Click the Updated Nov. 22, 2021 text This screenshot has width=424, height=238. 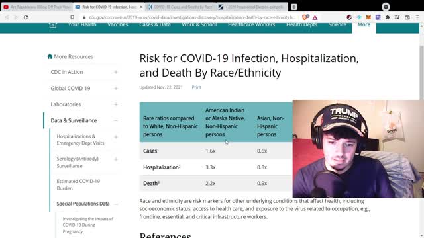pyautogui.click(x=161, y=87)
